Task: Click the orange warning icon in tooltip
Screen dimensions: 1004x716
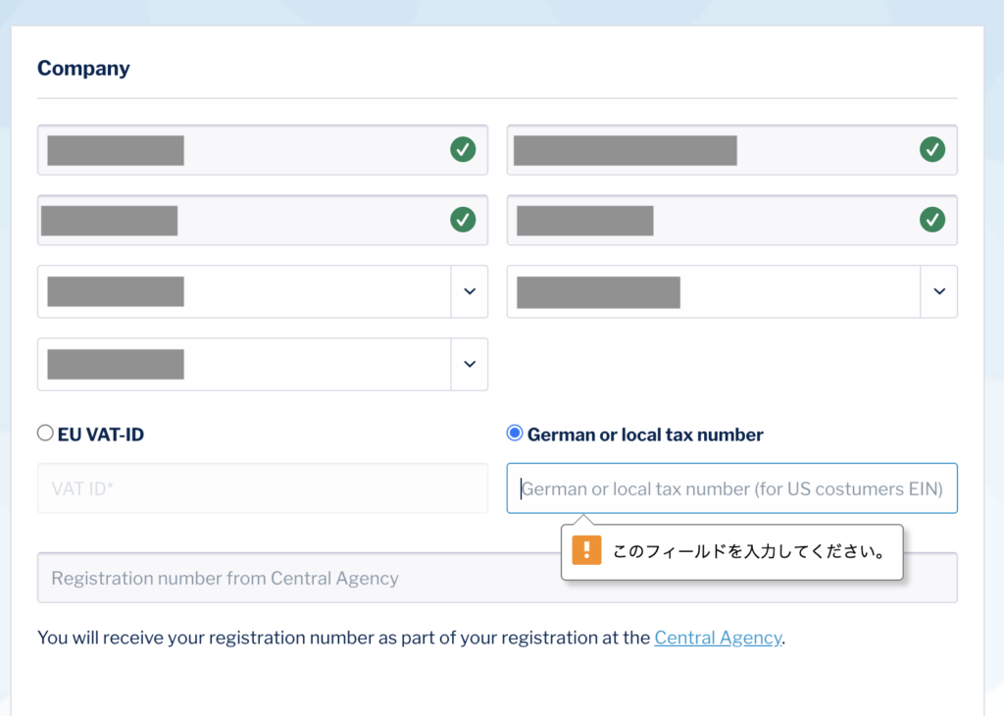Action: pos(586,550)
